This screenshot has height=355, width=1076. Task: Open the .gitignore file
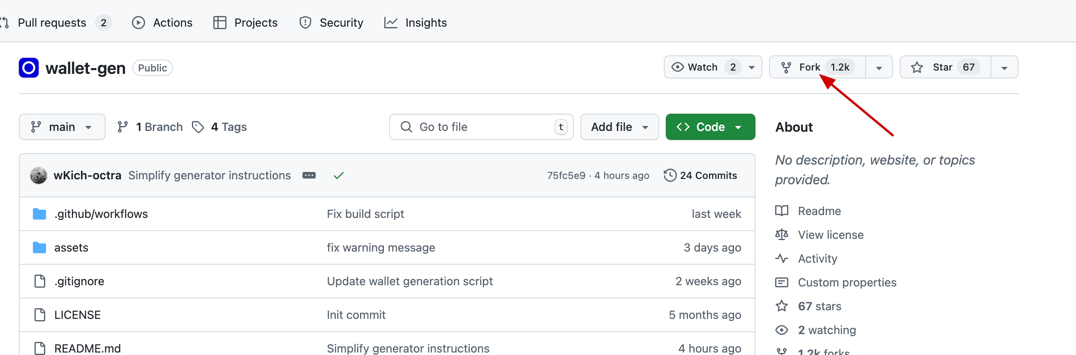[x=79, y=281]
